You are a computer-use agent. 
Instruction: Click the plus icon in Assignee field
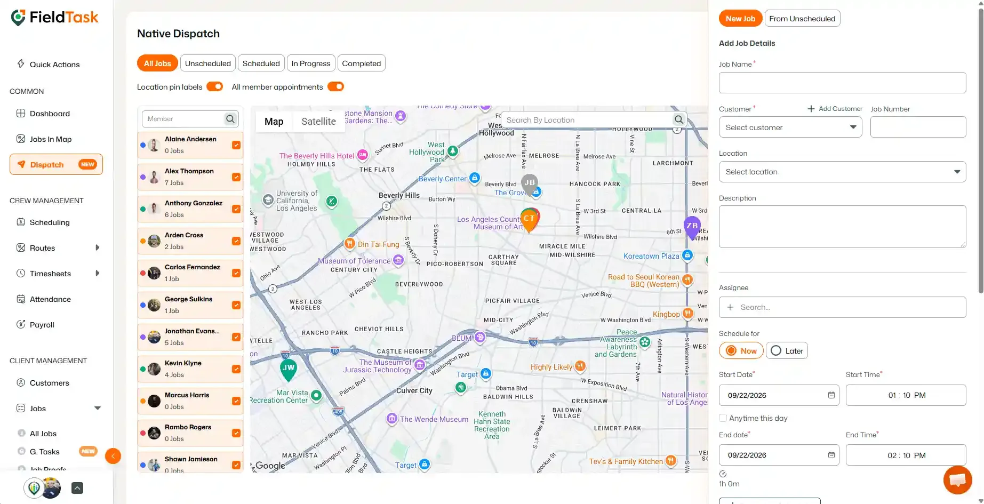[730, 307]
